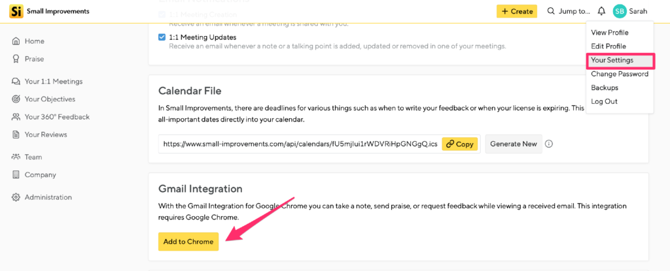This screenshot has height=271, width=670.
Task: Go to Home text in sidebar
Action: (35, 41)
